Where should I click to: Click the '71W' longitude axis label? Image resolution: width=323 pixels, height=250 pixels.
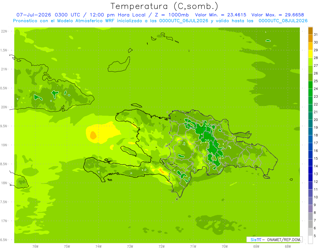click(x=193, y=246)
